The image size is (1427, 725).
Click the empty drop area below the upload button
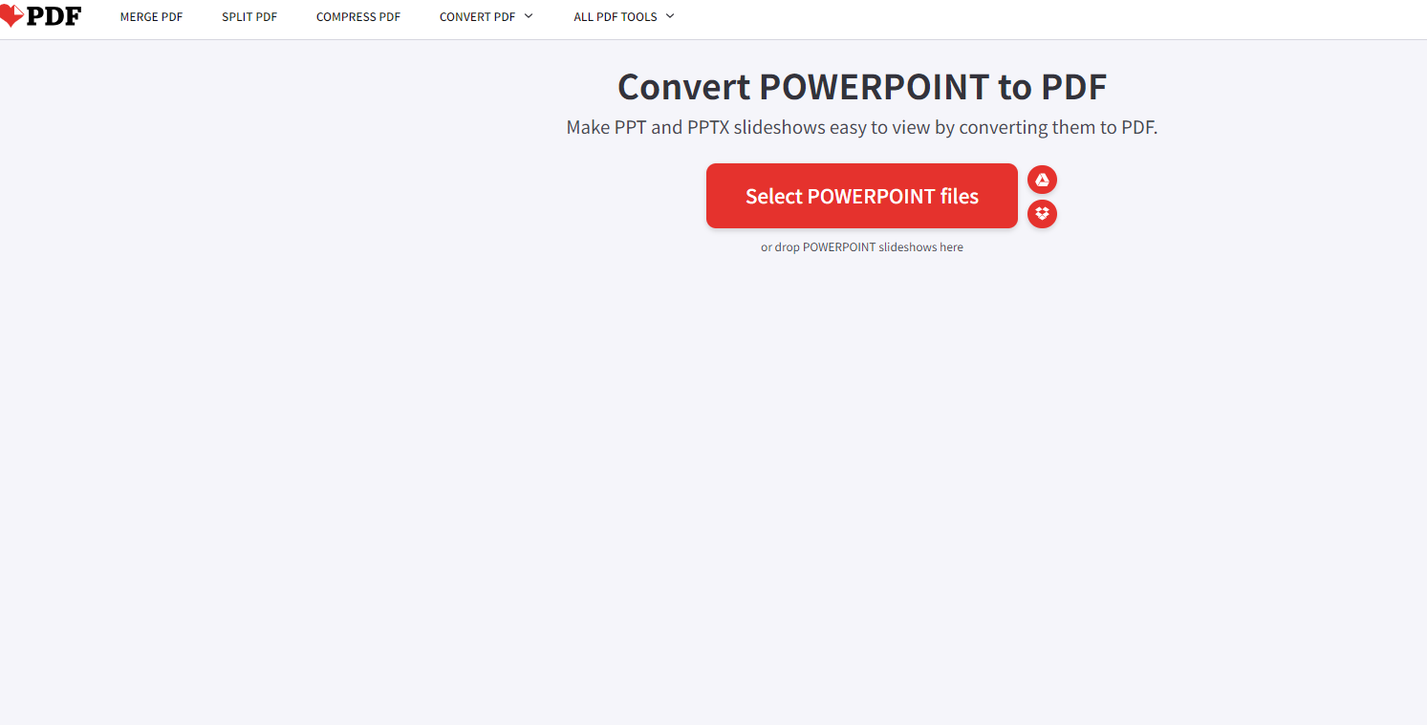(x=860, y=430)
